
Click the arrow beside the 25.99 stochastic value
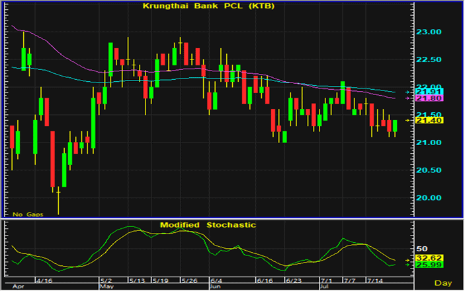click(409, 265)
